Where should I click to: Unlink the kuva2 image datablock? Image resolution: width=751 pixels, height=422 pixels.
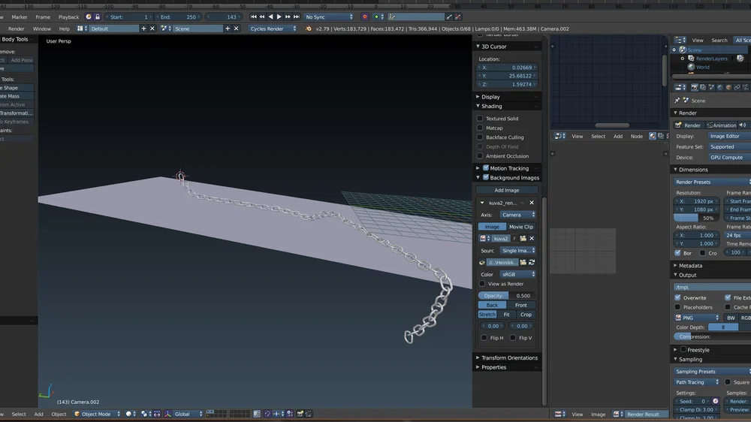532,239
